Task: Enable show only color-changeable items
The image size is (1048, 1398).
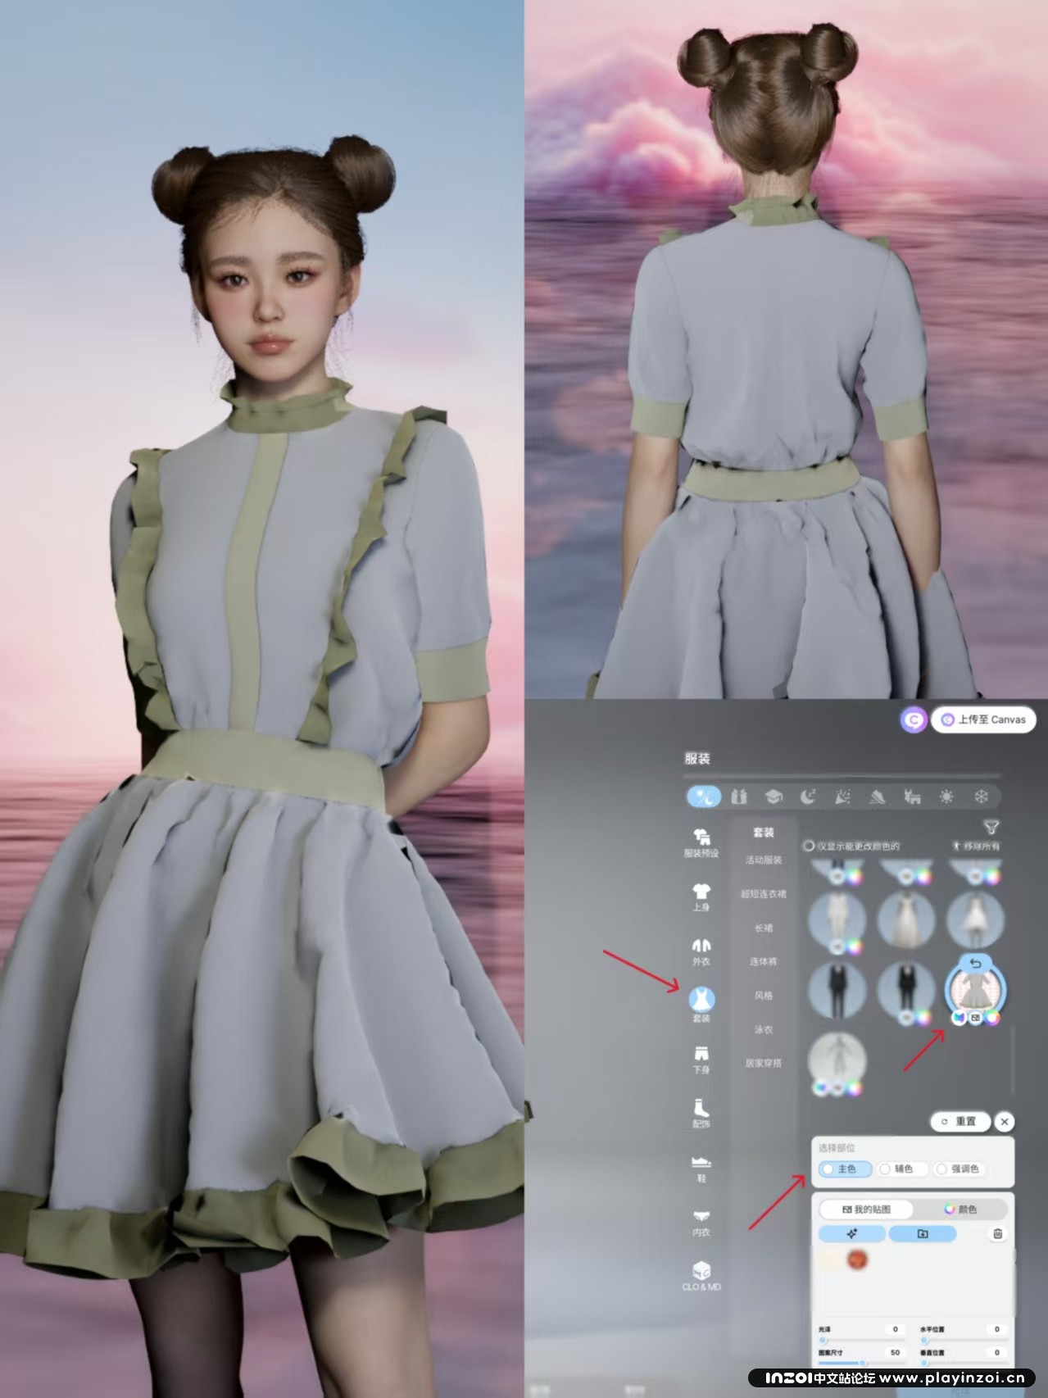Action: click(809, 846)
